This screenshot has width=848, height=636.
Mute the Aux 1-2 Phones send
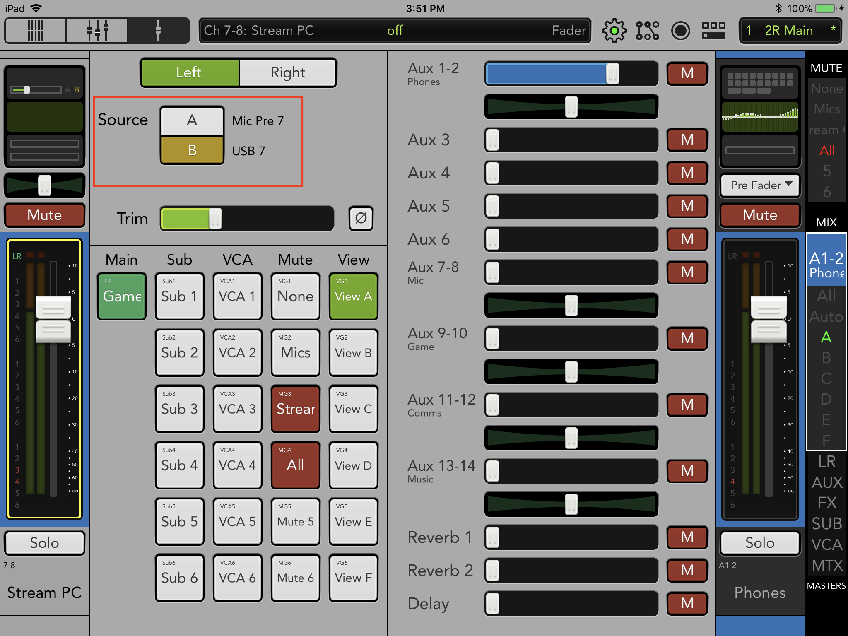tap(687, 74)
